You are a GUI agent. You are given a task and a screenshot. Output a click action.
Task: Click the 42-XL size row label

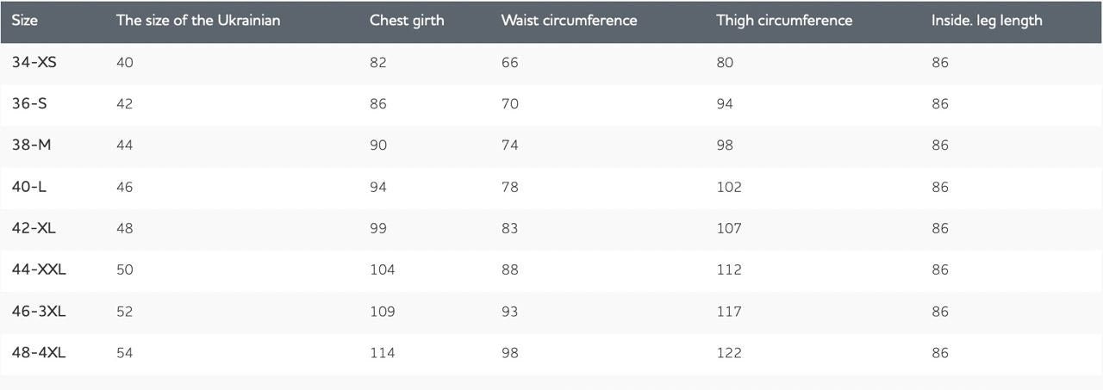(34, 228)
